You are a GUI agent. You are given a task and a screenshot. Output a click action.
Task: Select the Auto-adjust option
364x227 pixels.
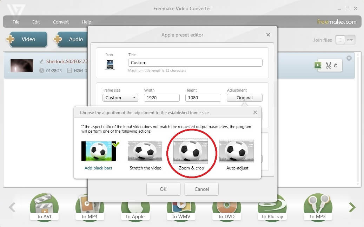coord(237,155)
